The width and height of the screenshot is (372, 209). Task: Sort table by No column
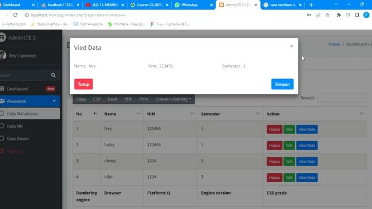(x=87, y=114)
